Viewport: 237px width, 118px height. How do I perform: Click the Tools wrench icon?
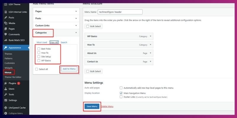pos(6,94)
